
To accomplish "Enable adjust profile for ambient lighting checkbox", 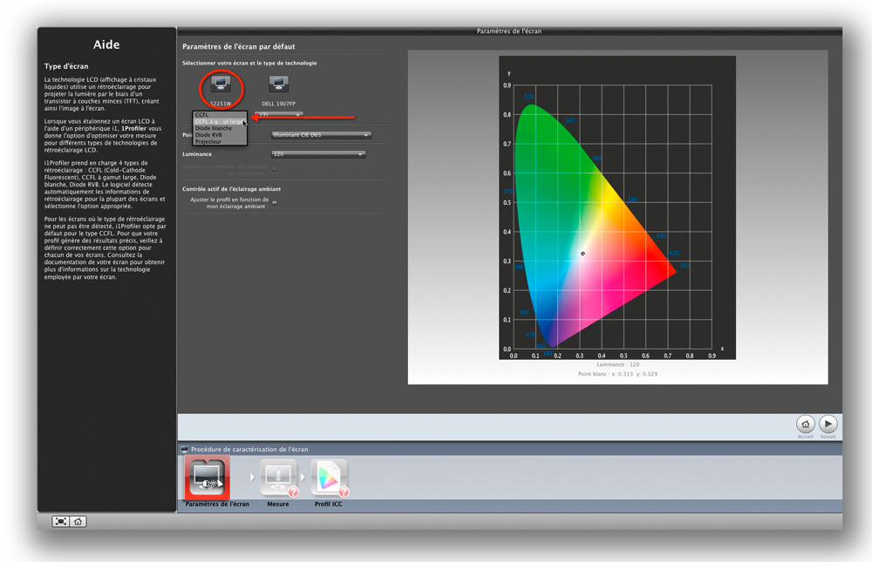I will 275,203.
